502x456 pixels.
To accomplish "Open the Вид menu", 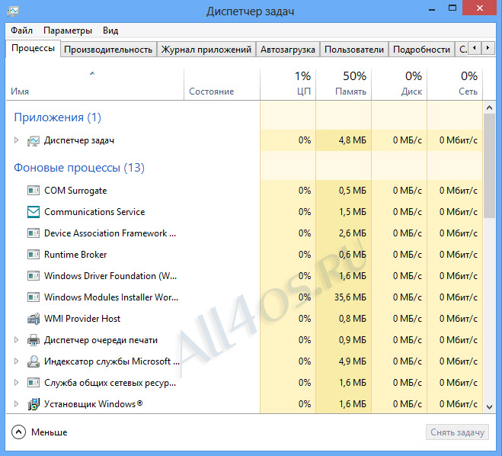I will (x=110, y=31).
